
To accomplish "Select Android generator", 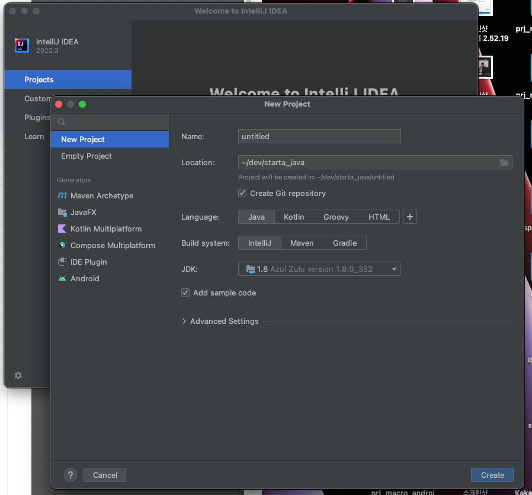I will tap(110, 279).
